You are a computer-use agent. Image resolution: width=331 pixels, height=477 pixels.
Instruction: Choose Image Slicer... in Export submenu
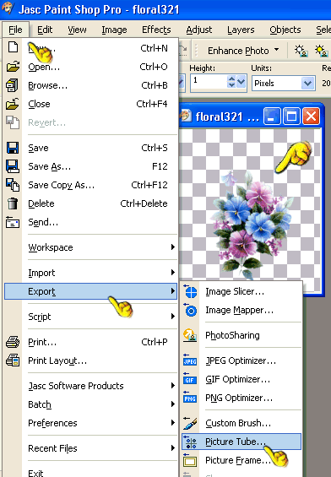coord(241,291)
